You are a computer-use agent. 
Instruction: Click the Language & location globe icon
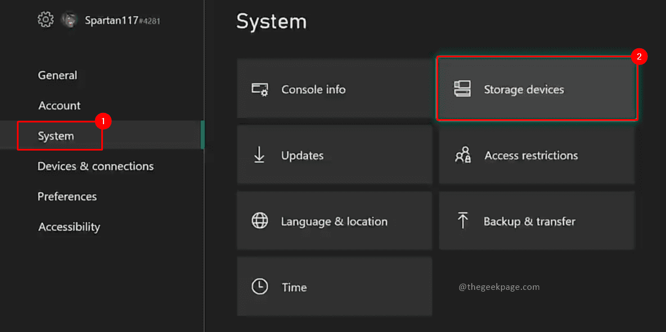click(259, 221)
